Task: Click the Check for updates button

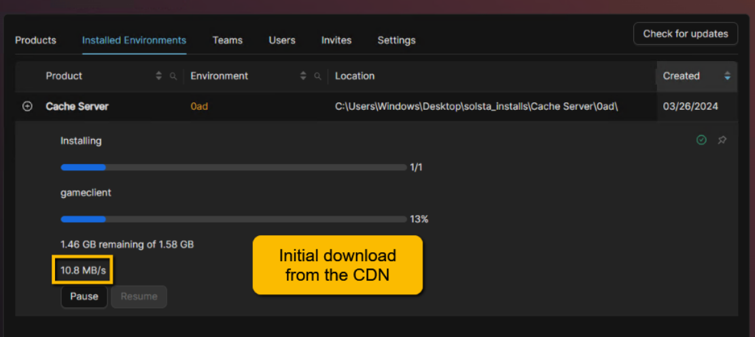Action: (x=686, y=34)
